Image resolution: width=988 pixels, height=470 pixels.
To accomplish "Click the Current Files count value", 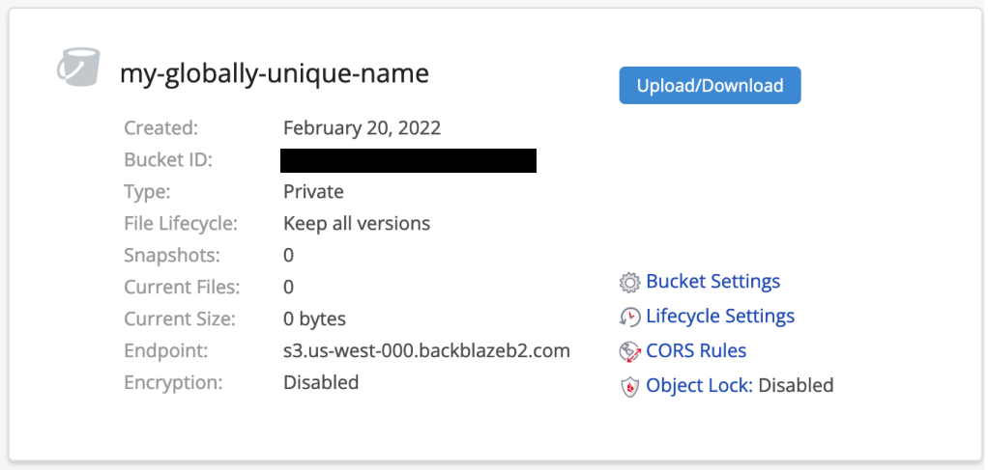I will (x=289, y=288).
